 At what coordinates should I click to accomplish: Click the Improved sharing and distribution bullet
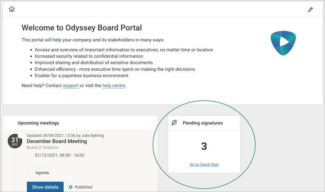pos(94,63)
